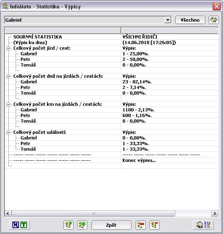Collapse Celkový počet km na jízdách node
Viewport: 223px width, 234px height.
[8, 104]
